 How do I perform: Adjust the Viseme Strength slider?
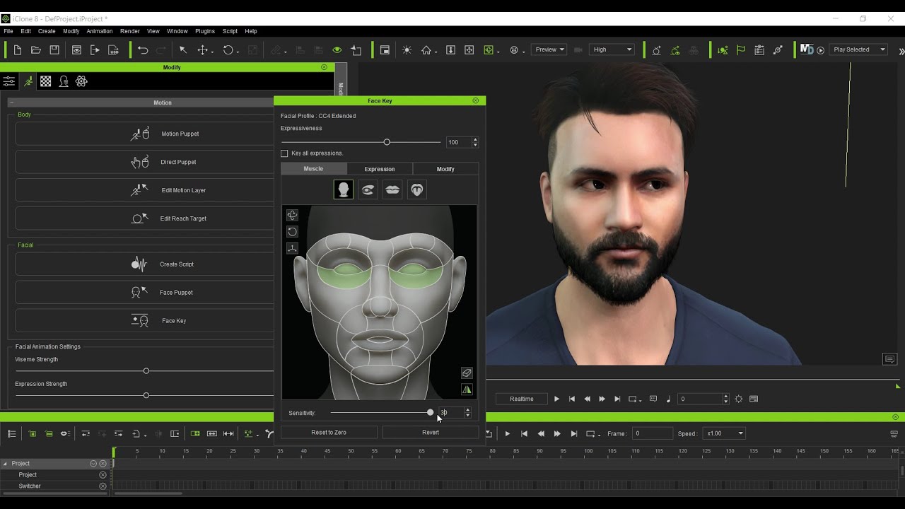(146, 371)
